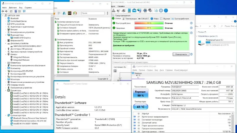Click the help icon beside Быстродействие bar
Viewport: 237px width, 133px height.
[x=191, y=23]
